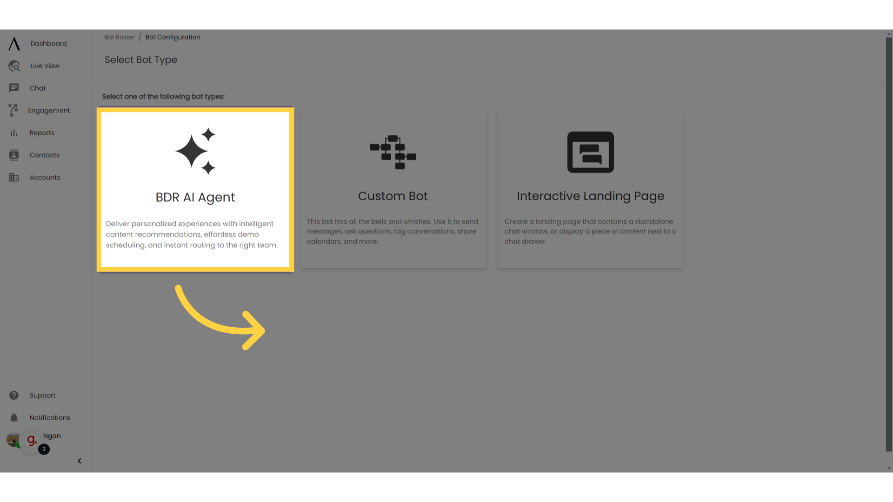This screenshot has width=893, height=502.
Task: Click the Bot Configuration breadcrumb
Action: 173,37
